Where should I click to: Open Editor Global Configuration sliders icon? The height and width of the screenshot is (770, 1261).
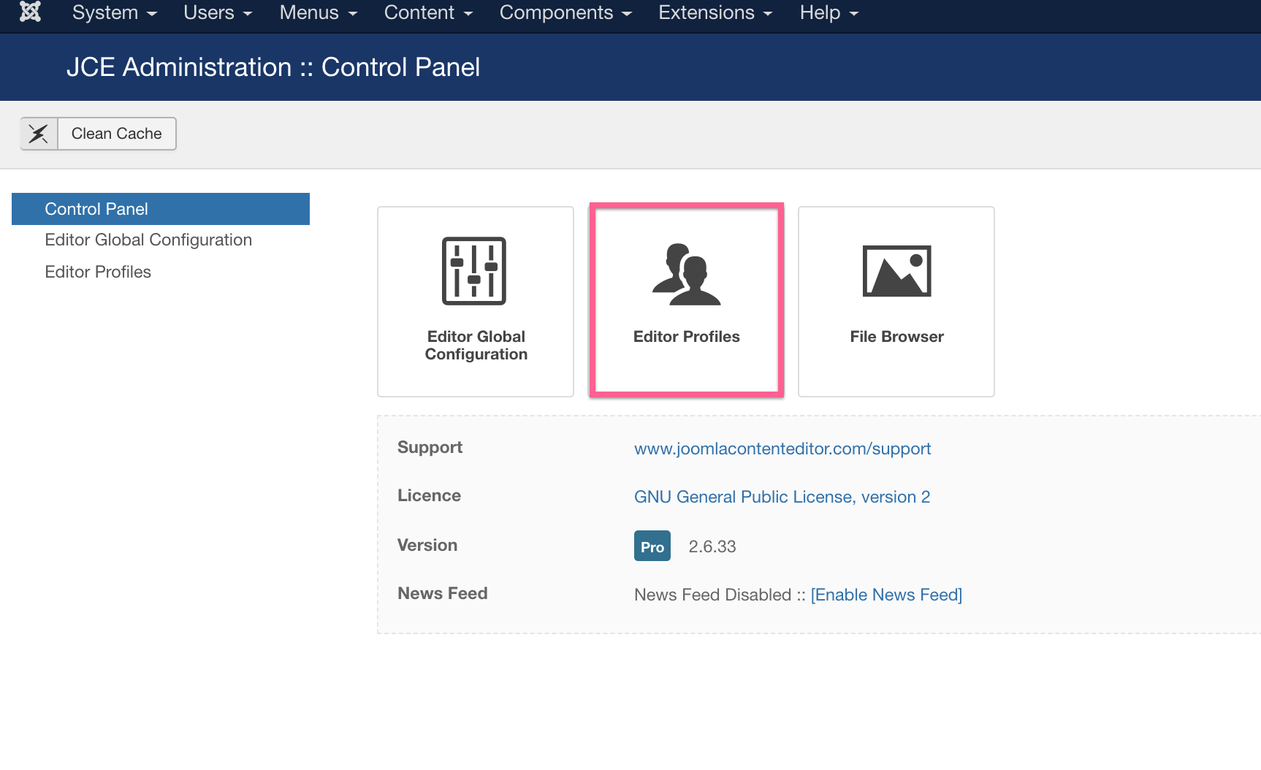[474, 271]
